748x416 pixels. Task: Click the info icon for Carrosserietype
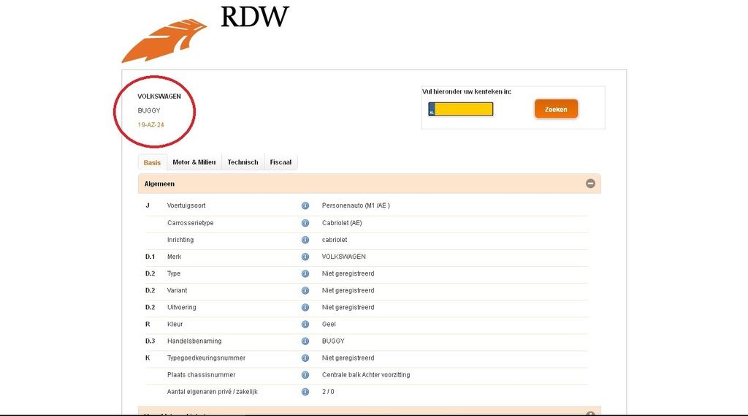(x=305, y=223)
